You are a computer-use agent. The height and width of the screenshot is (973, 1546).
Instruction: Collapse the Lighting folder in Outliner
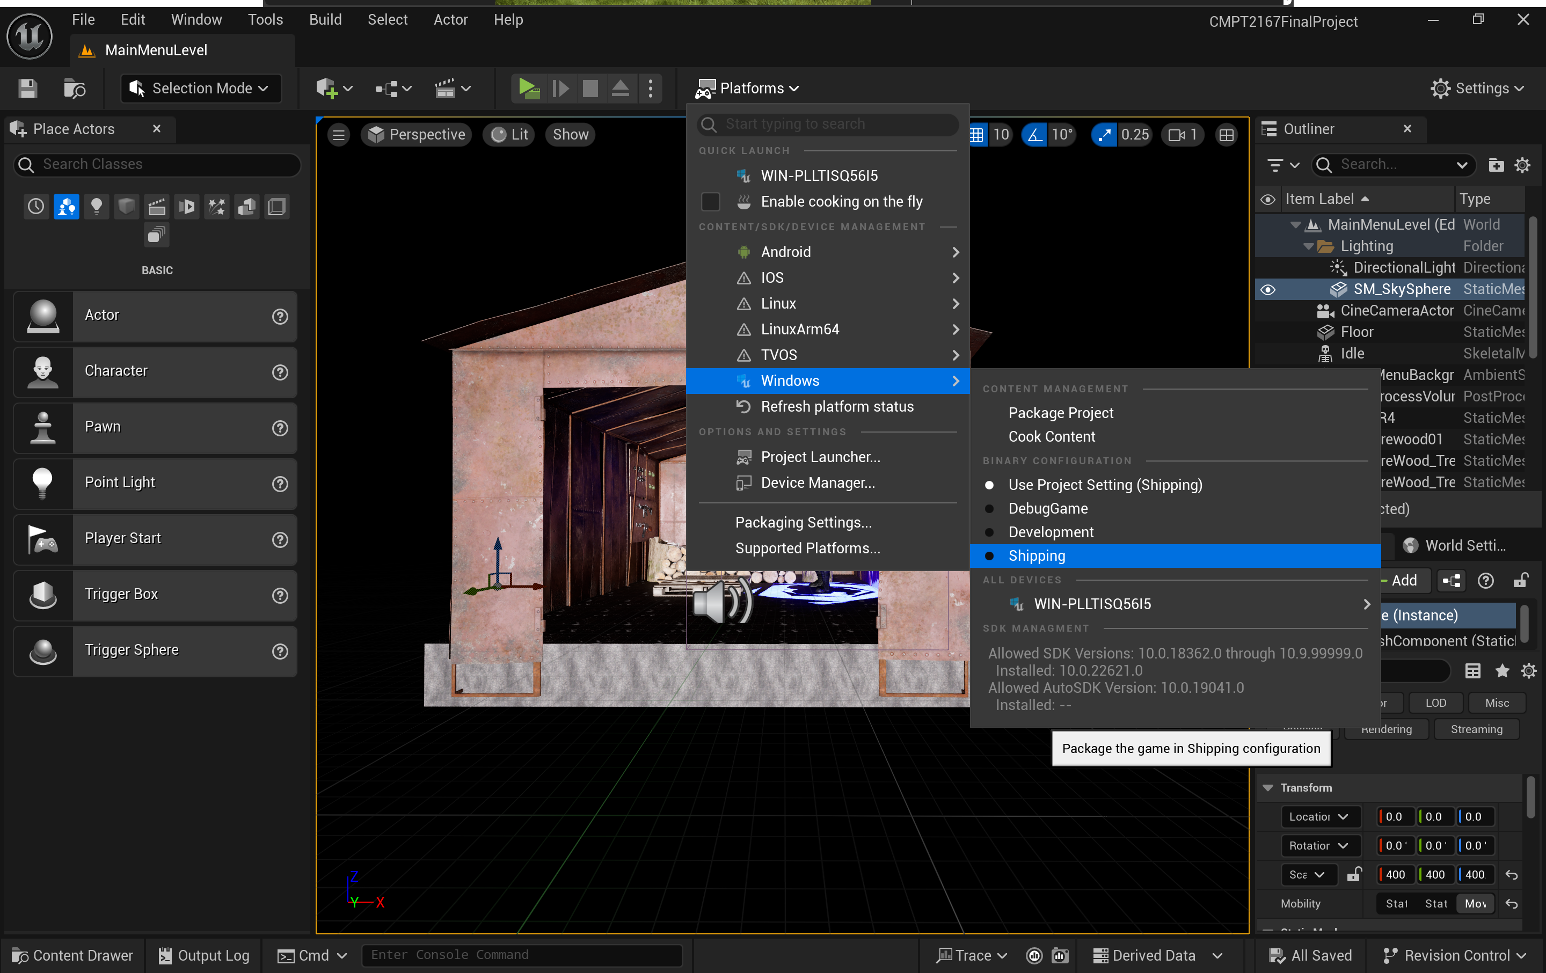point(1308,246)
